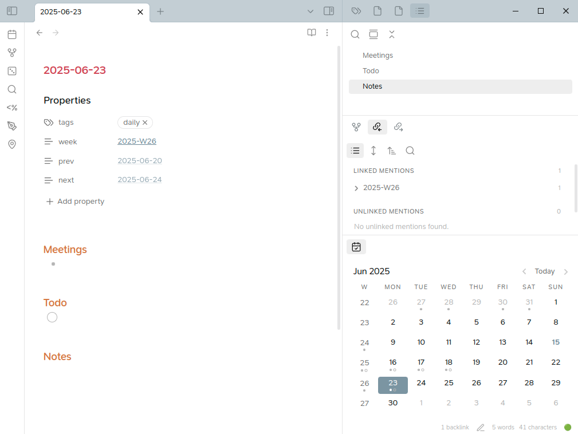578x434 pixels.
Task: Toggle the UNLINKED MENTIONS section
Action: pos(388,211)
